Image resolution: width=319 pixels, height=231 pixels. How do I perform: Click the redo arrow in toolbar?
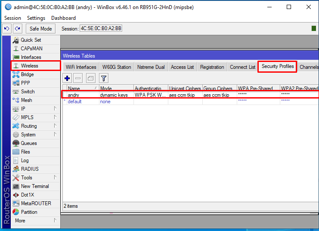tap(17, 29)
